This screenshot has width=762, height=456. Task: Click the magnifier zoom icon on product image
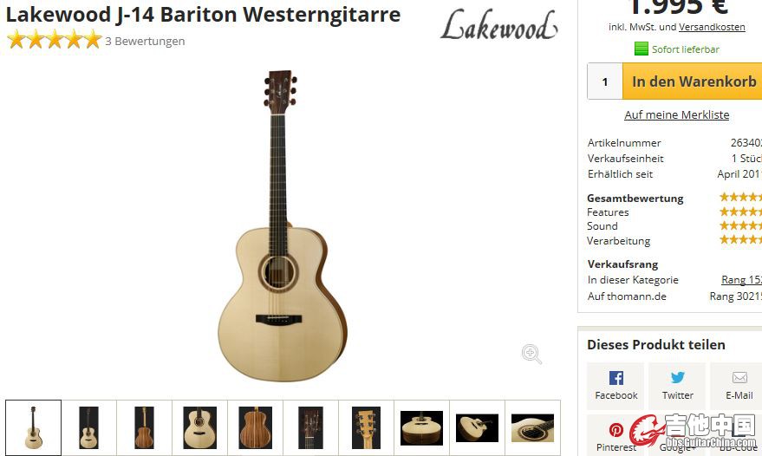pos(531,354)
